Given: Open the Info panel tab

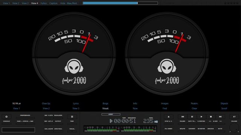Looking at the screenshot, I should (135, 103).
